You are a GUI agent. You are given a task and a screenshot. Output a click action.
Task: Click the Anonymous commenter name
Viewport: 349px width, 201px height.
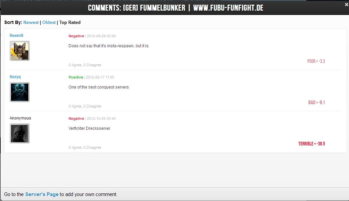pyautogui.click(x=20, y=118)
